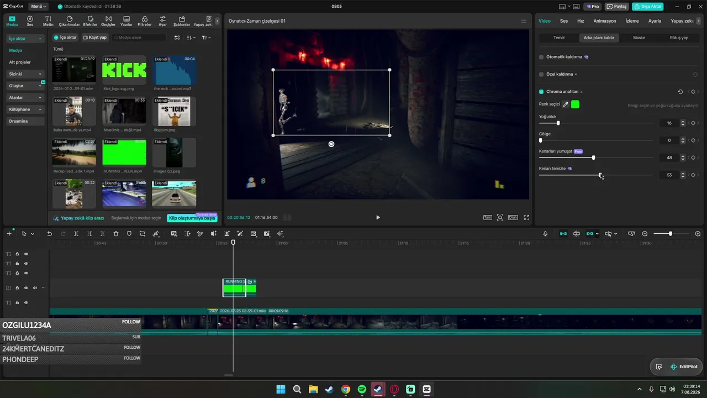Open the player panel hamburger menu
The height and width of the screenshot is (398, 707).
point(524,21)
